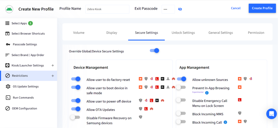
Task: Click orange briefcase icon in unknown Sources row
Action: pyautogui.click(x=240, y=79)
